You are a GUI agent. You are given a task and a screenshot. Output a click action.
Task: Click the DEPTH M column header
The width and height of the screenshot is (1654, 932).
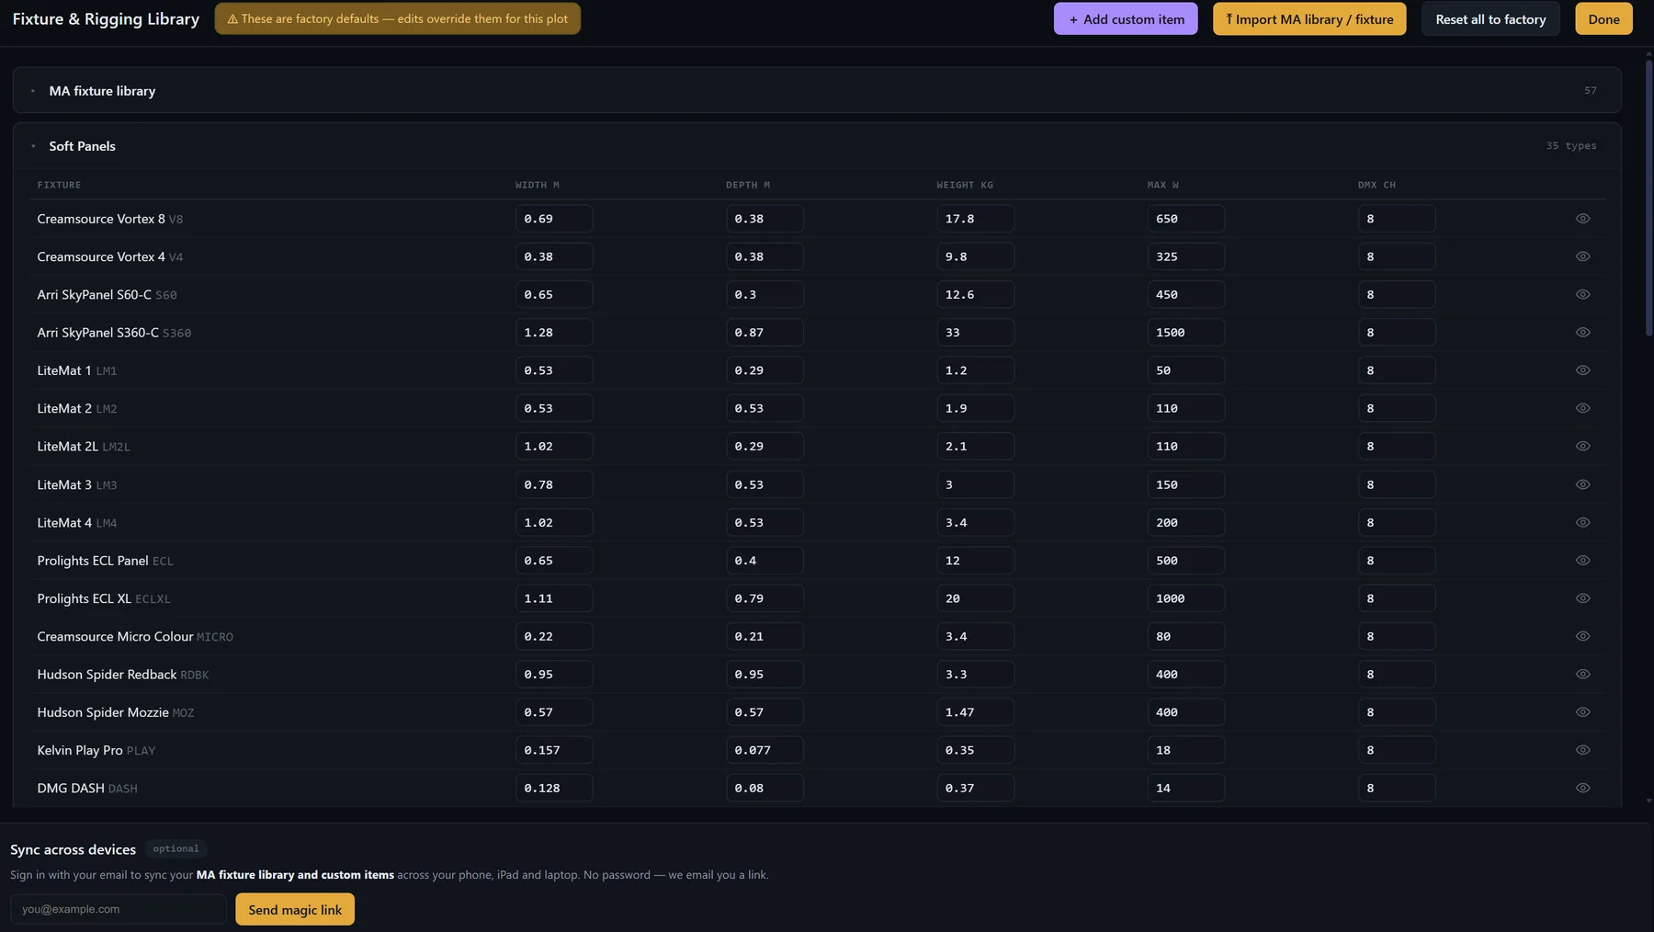748,185
